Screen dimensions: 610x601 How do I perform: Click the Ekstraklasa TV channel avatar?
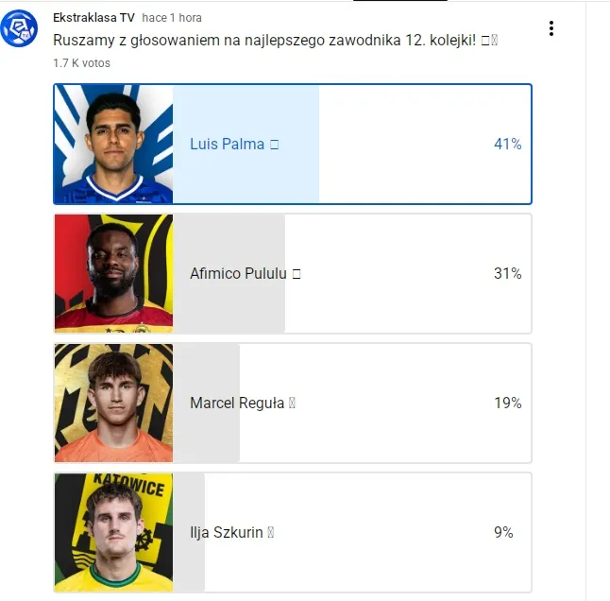pyautogui.click(x=20, y=30)
